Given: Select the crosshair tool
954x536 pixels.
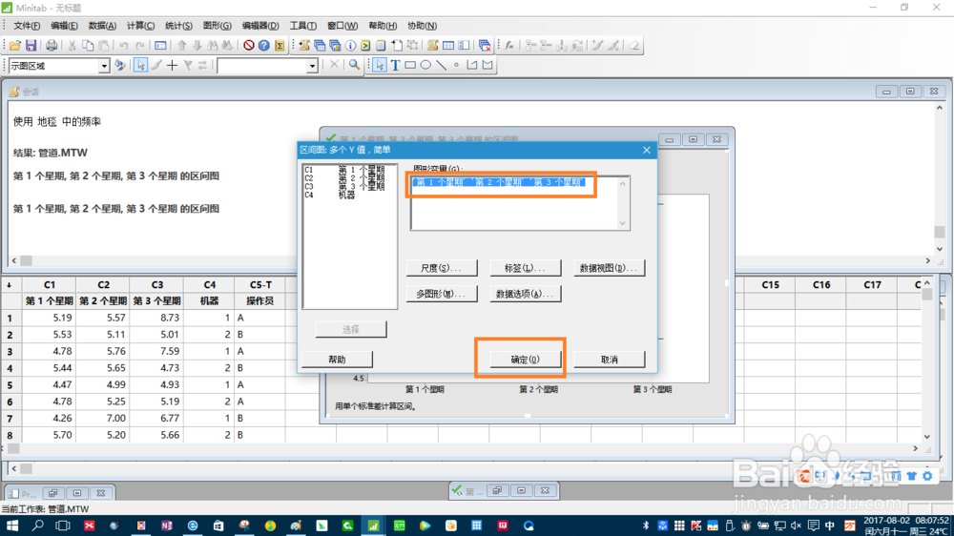Looking at the screenshot, I should pyautogui.click(x=172, y=65).
